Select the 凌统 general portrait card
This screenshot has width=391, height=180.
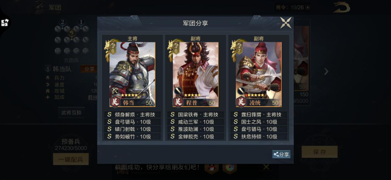259,74
